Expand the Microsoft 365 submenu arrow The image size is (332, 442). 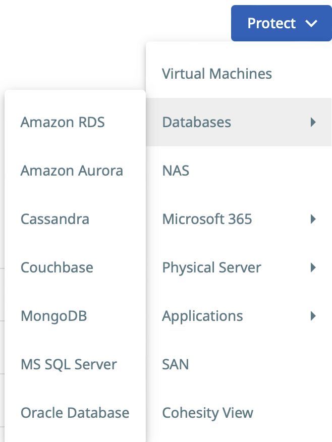pyautogui.click(x=313, y=219)
